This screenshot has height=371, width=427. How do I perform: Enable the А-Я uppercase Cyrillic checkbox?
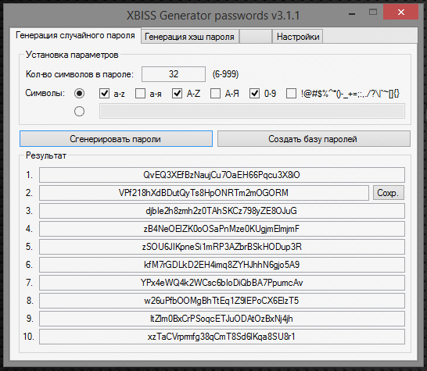pyautogui.click(x=215, y=94)
